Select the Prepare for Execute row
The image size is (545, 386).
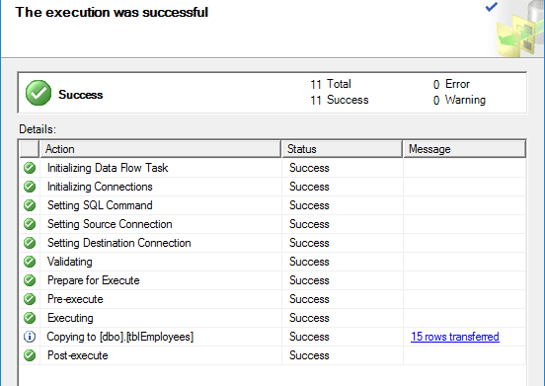pyautogui.click(x=272, y=280)
